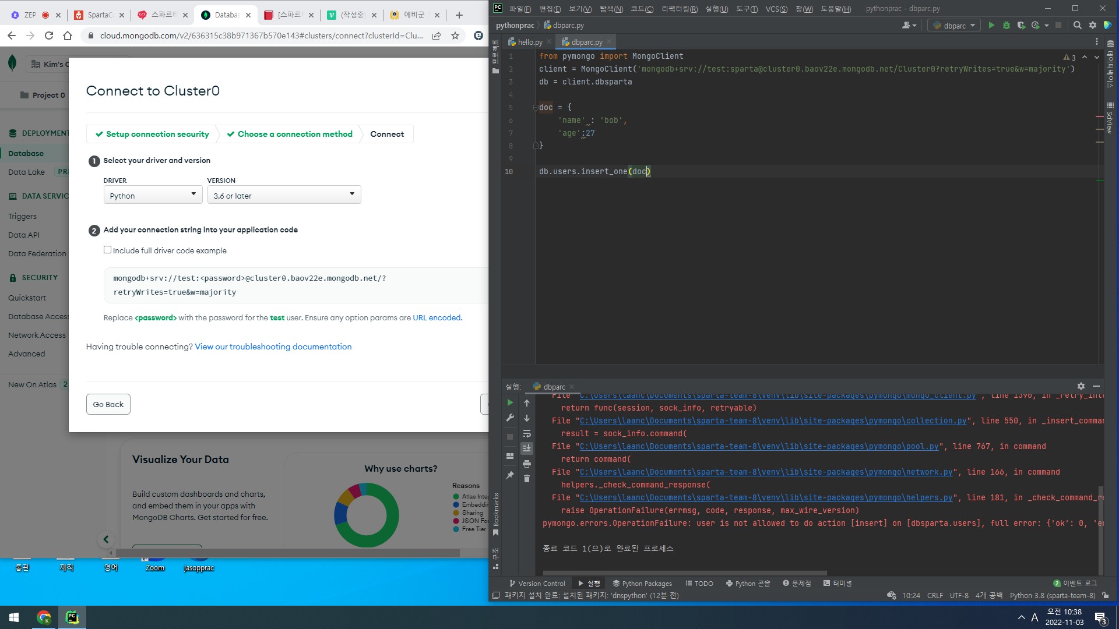Toggle tool window bars via the status bar corner icon
The image size is (1119, 629).
pos(496,595)
